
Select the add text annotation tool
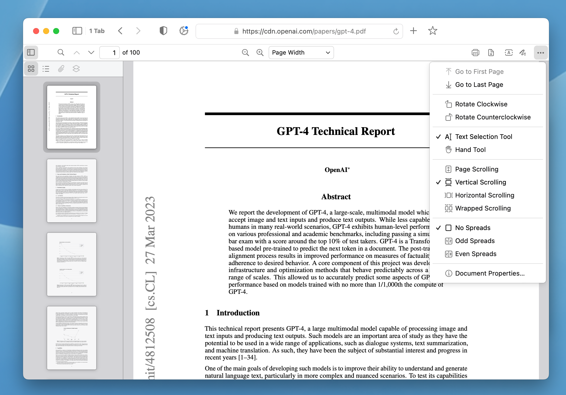[x=509, y=53]
